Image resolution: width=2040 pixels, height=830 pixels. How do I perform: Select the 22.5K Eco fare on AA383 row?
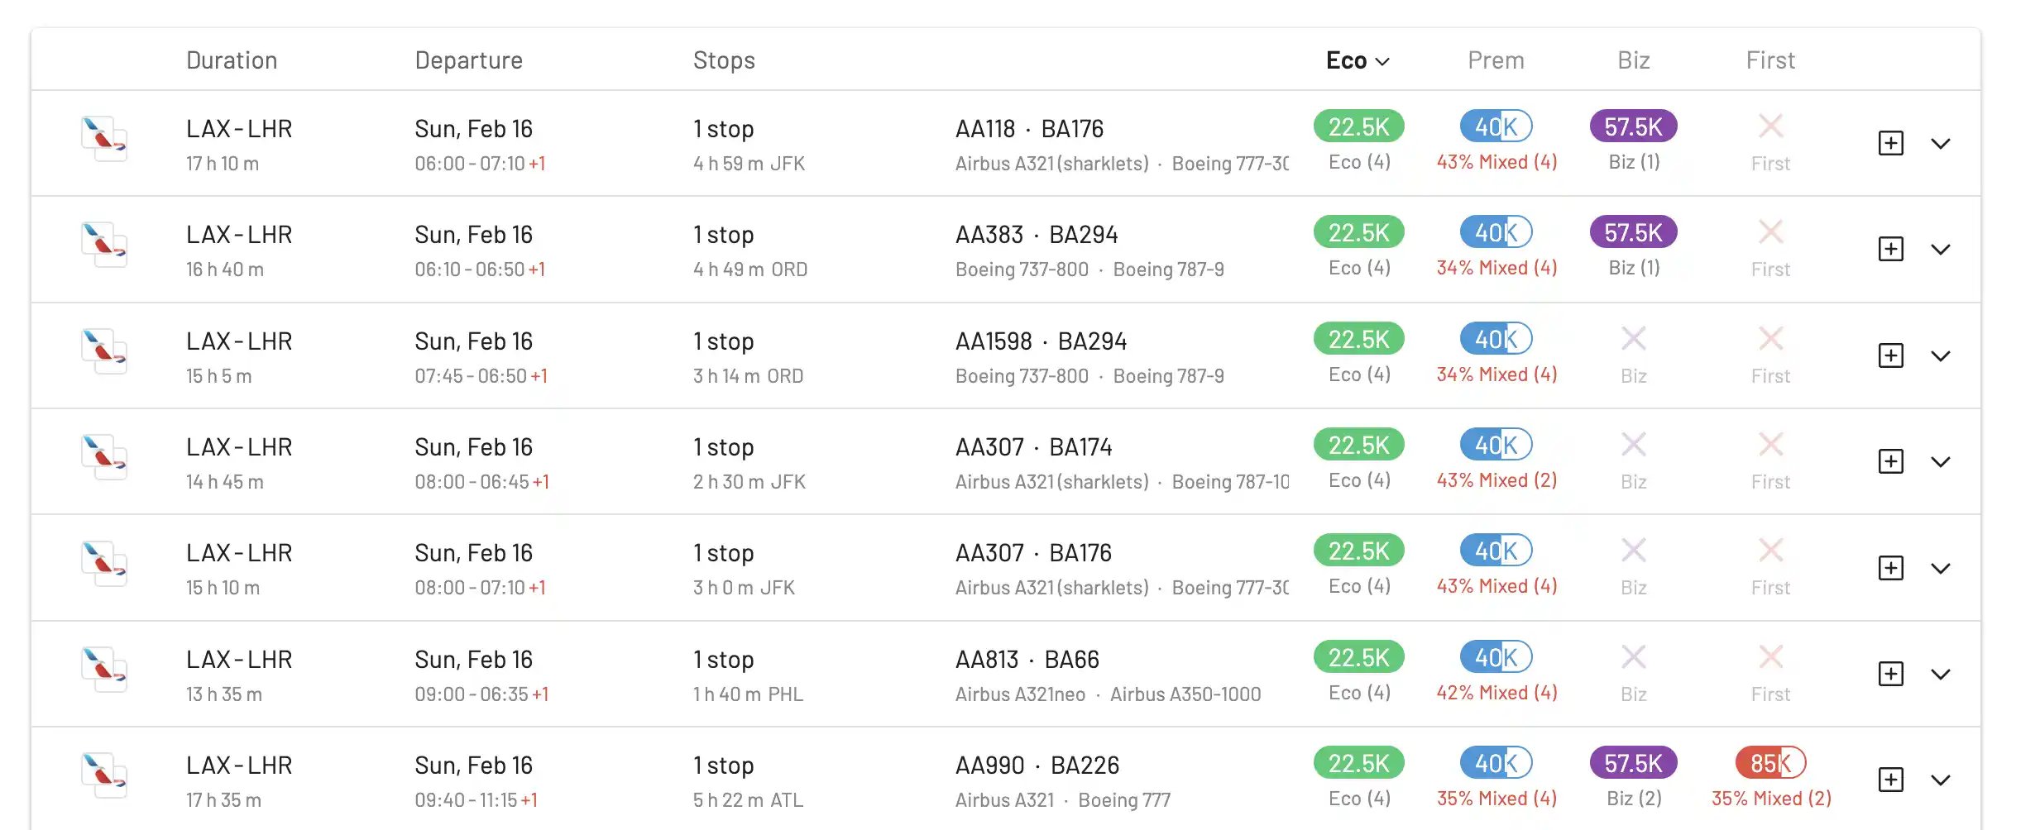click(x=1358, y=232)
